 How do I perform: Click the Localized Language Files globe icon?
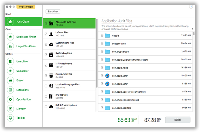click(51, 86)
